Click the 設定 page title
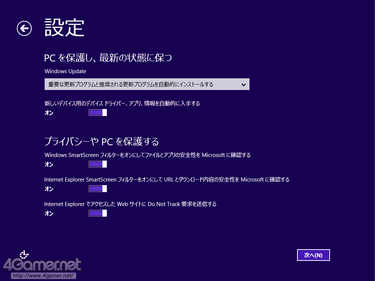 (64, 28)
